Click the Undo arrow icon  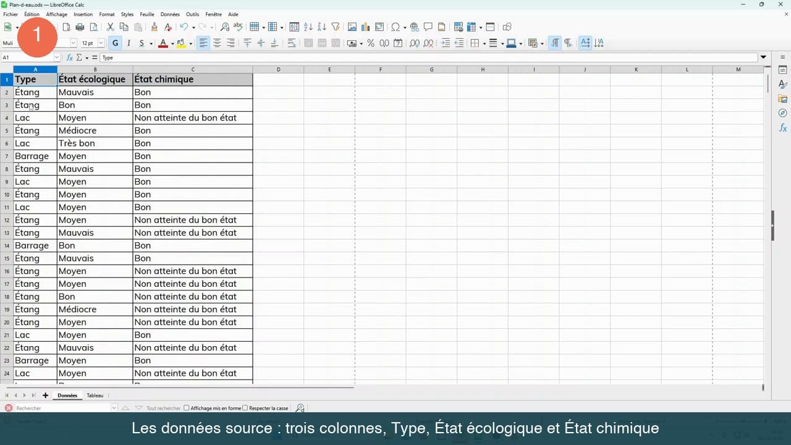click(x=184, y=27)
